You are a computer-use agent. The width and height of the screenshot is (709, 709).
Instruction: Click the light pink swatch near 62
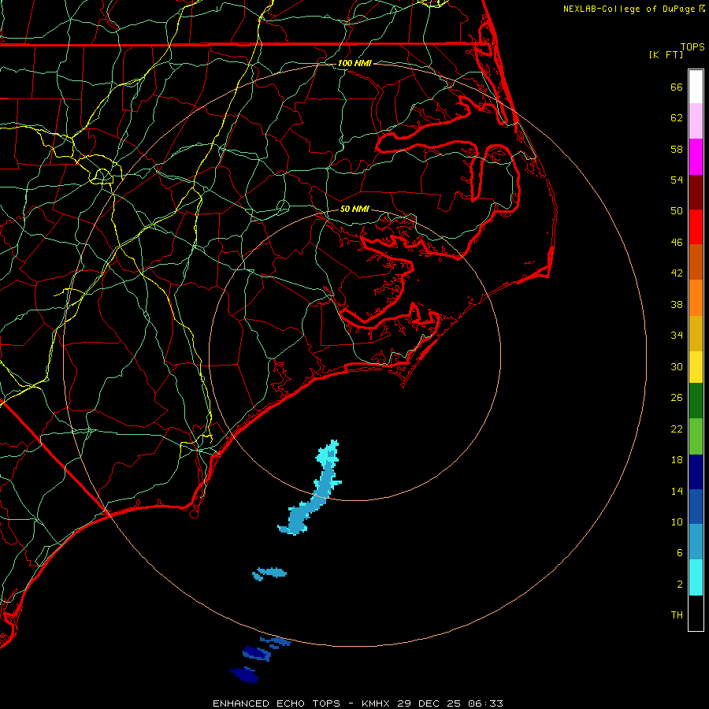click(x=696, y=121)
